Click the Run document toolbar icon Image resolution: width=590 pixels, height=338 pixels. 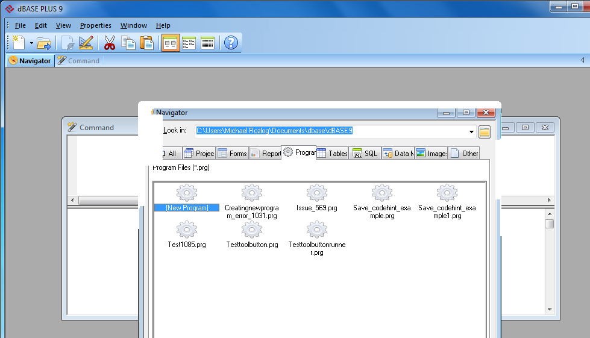[x=67, y=43]
